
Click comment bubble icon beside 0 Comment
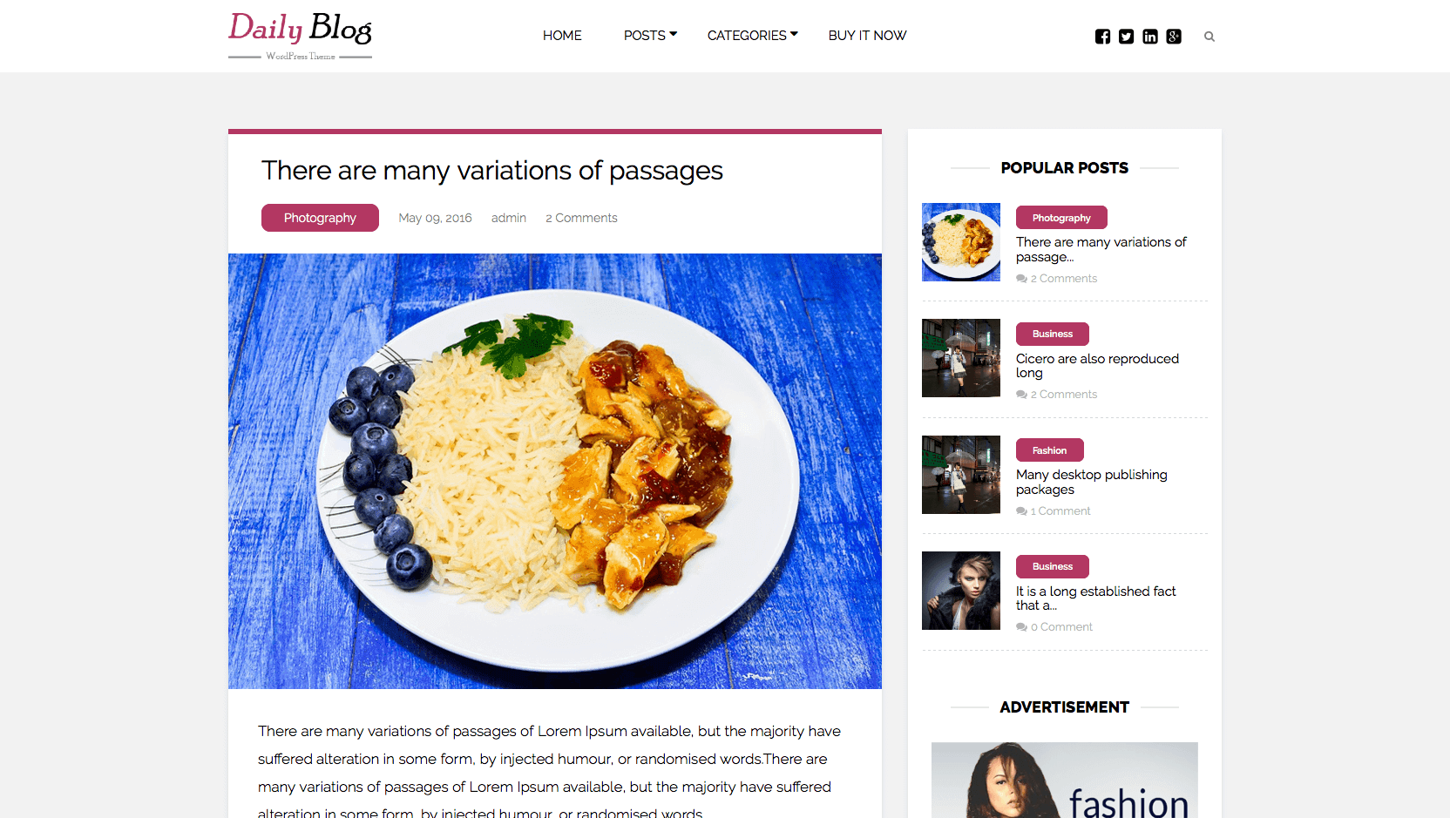click(x=1021, y=627)
